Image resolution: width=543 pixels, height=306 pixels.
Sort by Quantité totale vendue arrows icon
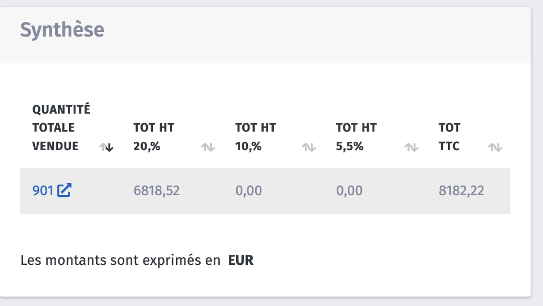pyautogui.click(x=107, y=147)
